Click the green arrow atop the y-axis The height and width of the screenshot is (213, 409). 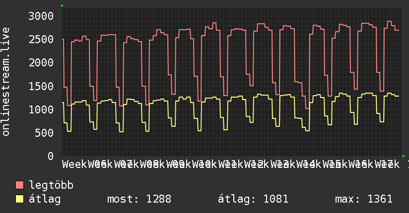coord(62,5)
